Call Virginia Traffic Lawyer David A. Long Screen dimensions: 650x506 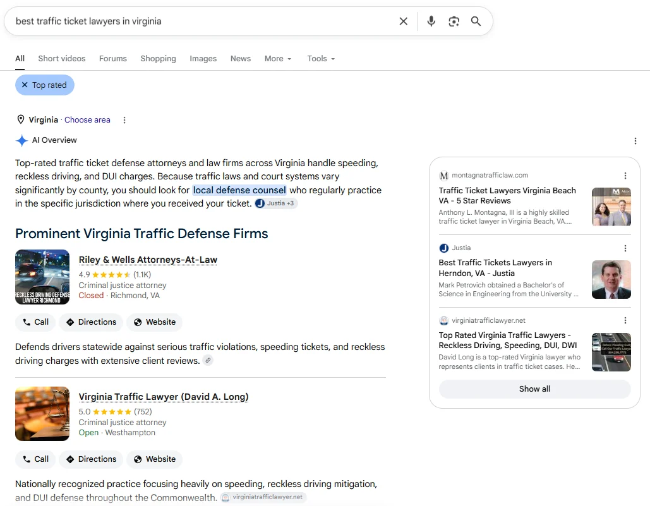pyautogui.click(x=35, y=459)
